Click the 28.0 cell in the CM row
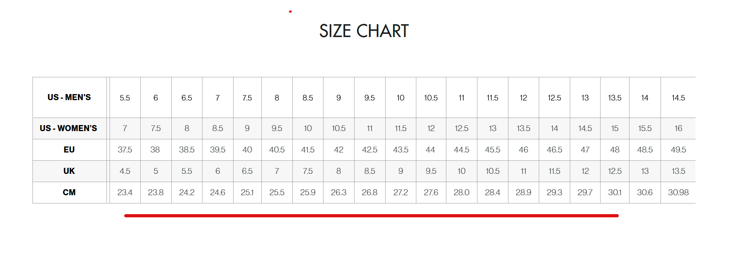 462,192
